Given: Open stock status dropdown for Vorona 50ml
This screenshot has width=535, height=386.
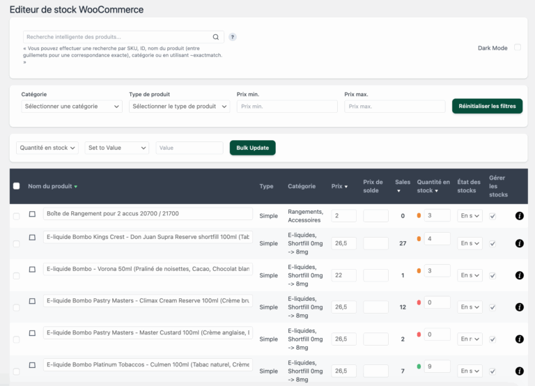Looking at the screenshot, I should click(470, 275).
